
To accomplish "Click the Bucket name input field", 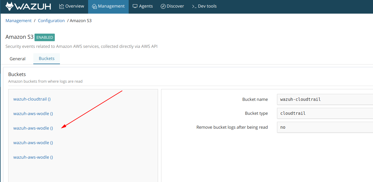I will click(324, 99).
